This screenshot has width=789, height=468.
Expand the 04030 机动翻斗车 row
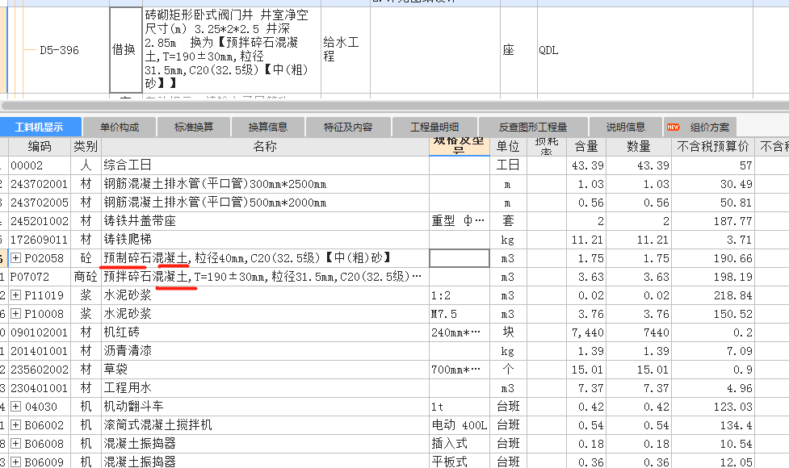[x=16, y=407]
